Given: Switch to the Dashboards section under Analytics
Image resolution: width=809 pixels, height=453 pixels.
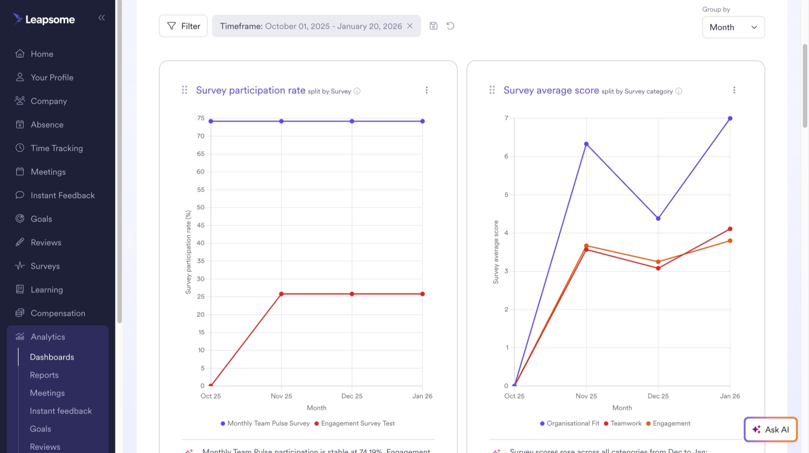Looking at the screenshot, I should pyautogui.click(x=52, y=357).
